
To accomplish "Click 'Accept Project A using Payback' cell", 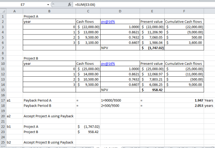I will coord(50,116).
